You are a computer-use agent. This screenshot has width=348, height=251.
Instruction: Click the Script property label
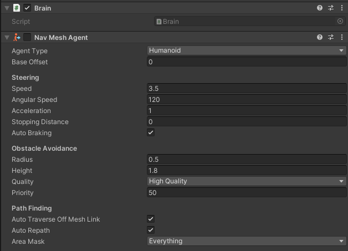click(x=21, y=22)
